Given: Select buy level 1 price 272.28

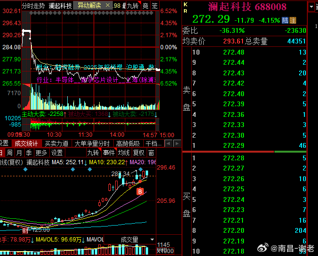Looking at the screenshot, I should pos(234,158).
